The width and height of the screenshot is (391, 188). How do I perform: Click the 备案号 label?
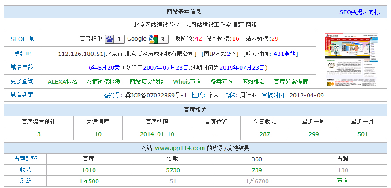pyautogui.click(x=112, y=95)
